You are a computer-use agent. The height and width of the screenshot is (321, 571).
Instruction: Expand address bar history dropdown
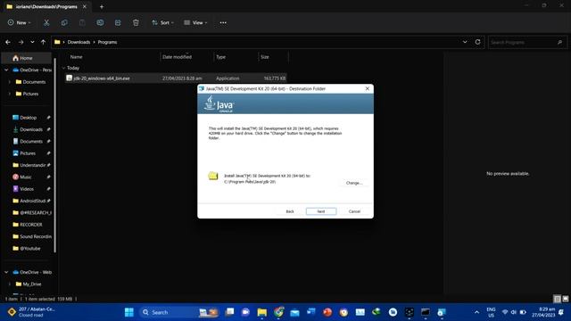[x=465, y=42]
